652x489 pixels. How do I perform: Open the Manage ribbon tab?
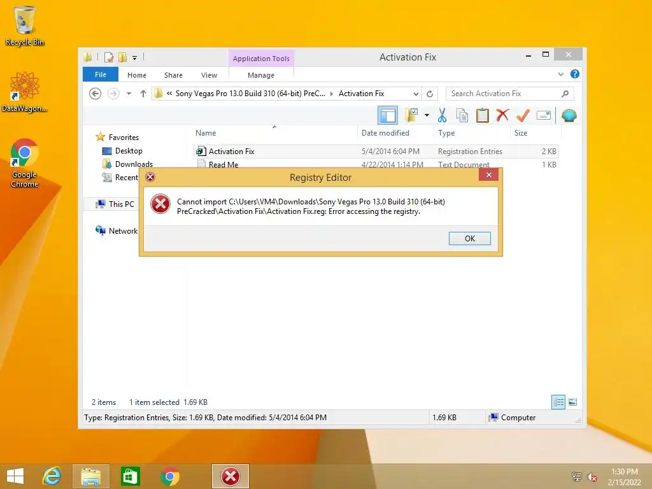click(x=260, y=75)
